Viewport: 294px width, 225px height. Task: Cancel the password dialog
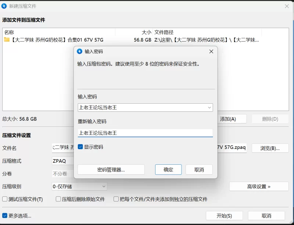click(x=199, y=170)
